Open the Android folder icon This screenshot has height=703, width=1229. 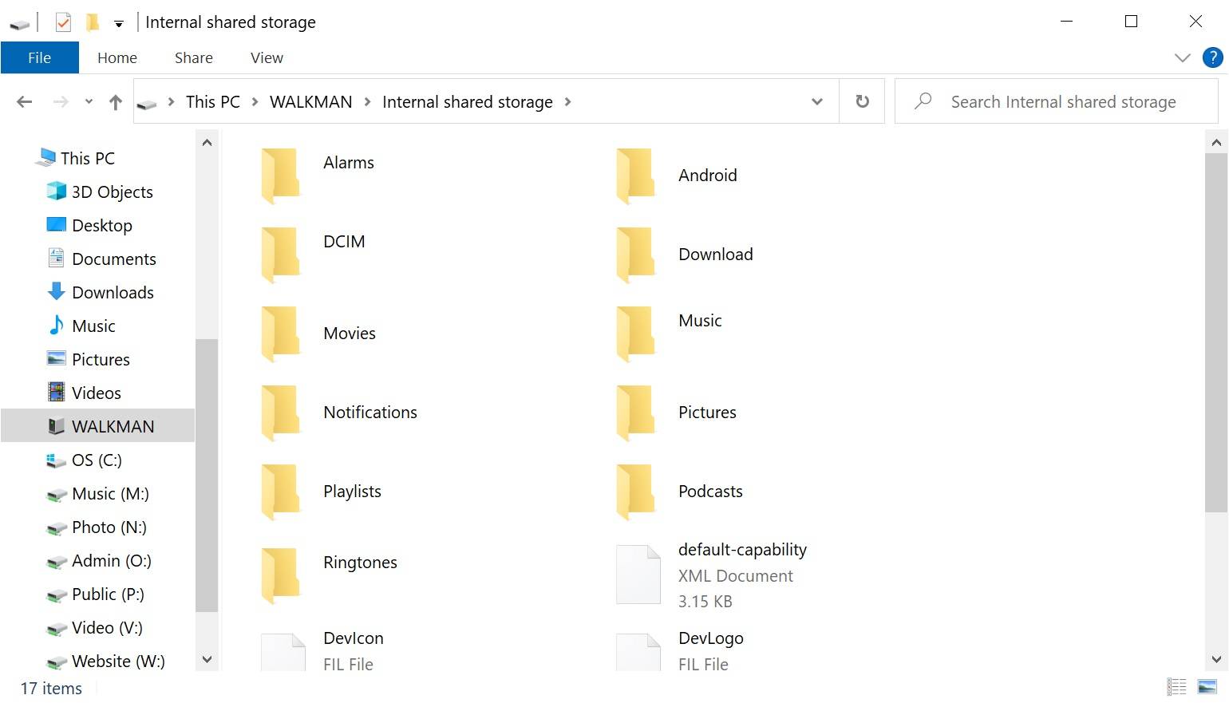pos(636,176)
